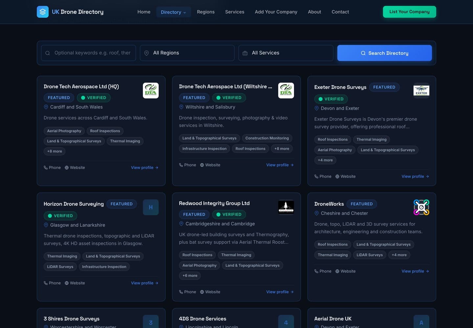This screenshot has width=473, height=328.
Task: Click the UK Drone Directory logo icon
Action: pos(43,12)
